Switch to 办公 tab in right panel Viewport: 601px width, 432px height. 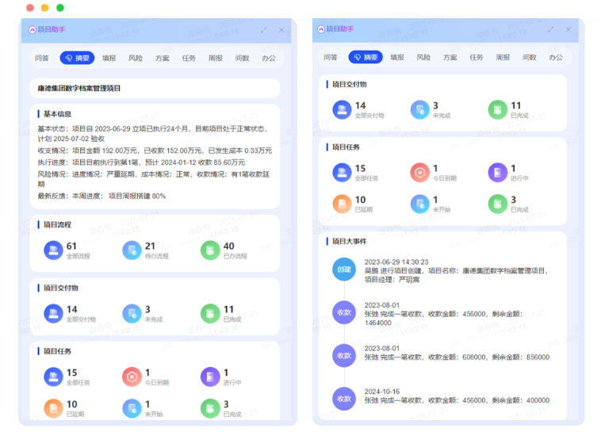pyautogui.click(x=556, y=58)
